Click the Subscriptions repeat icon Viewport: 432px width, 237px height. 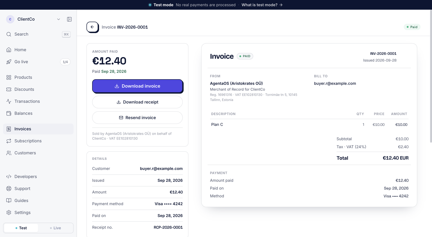click(x=9, y=141)
